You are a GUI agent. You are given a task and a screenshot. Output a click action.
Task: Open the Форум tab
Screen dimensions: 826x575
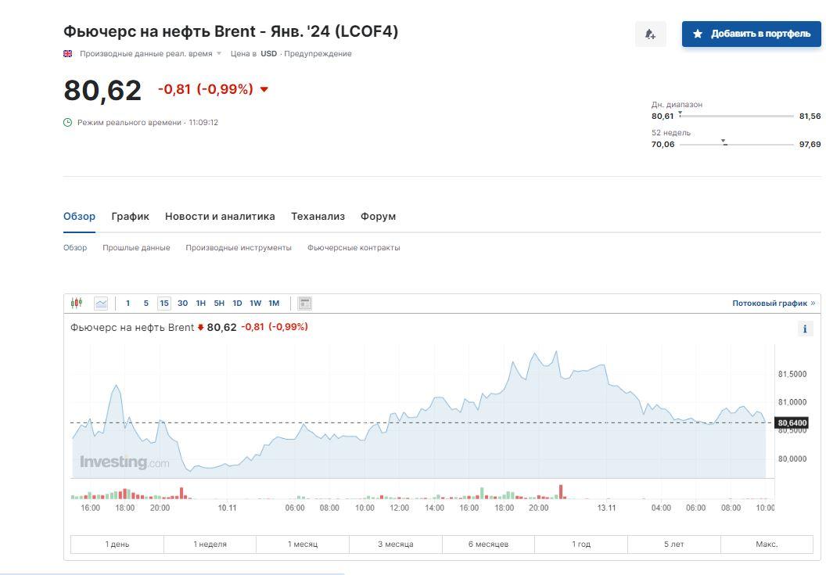[x=379, y=217]
